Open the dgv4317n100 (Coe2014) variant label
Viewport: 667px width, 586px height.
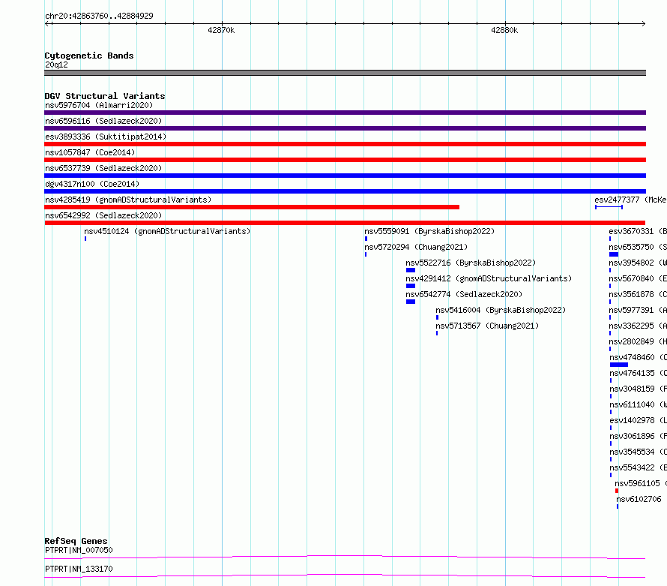[92, 184]
